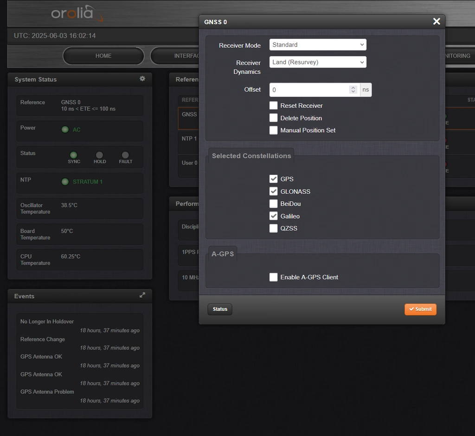Enable the BeiDou constellation
This screenshot has height=436, width=475.
tap(274, 204)
